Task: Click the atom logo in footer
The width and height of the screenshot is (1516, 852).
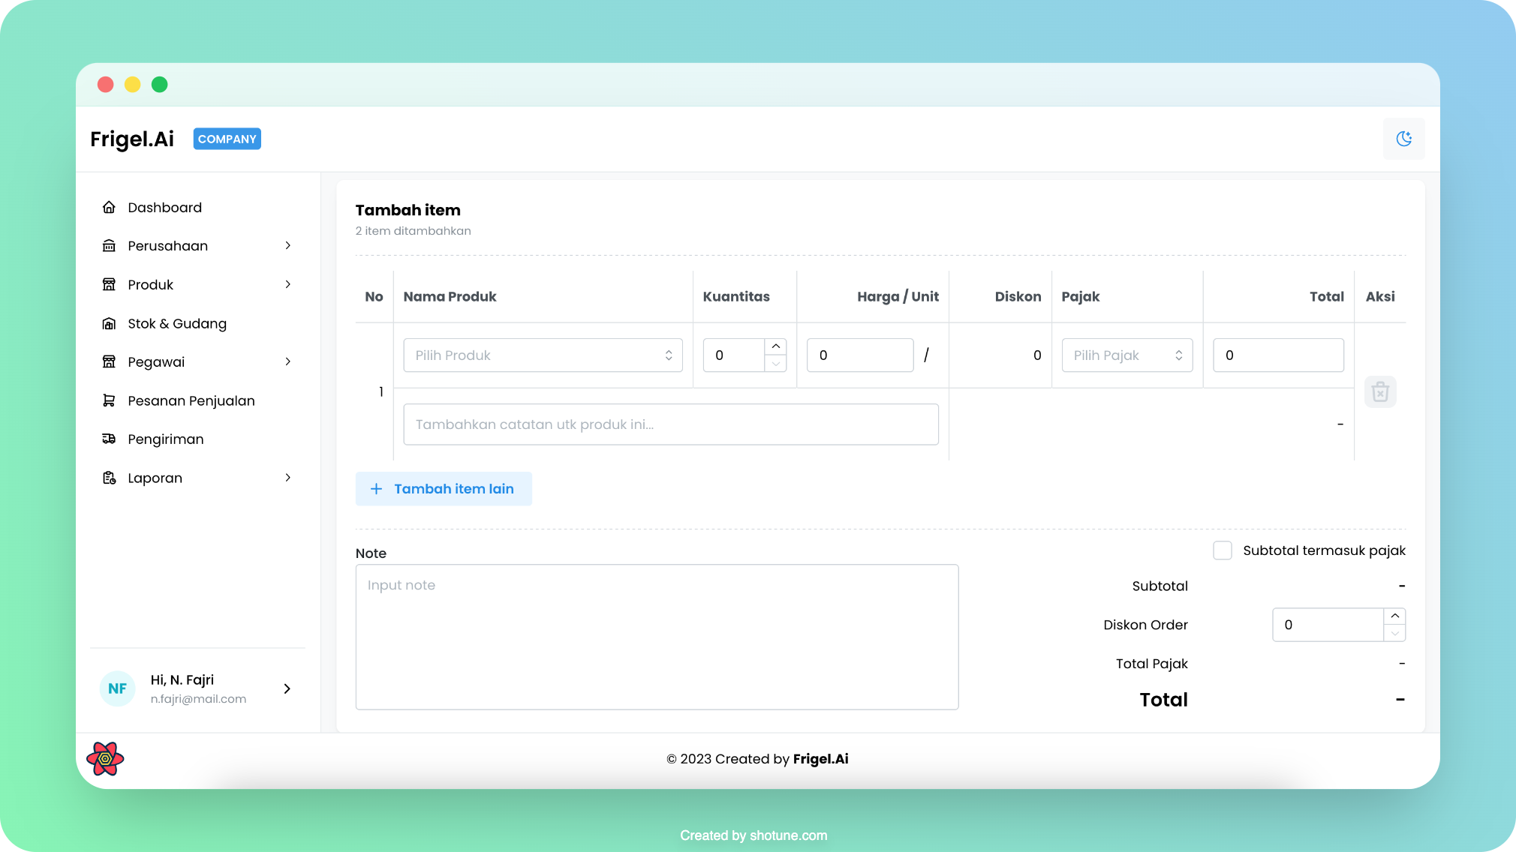Action: (105, 759)
